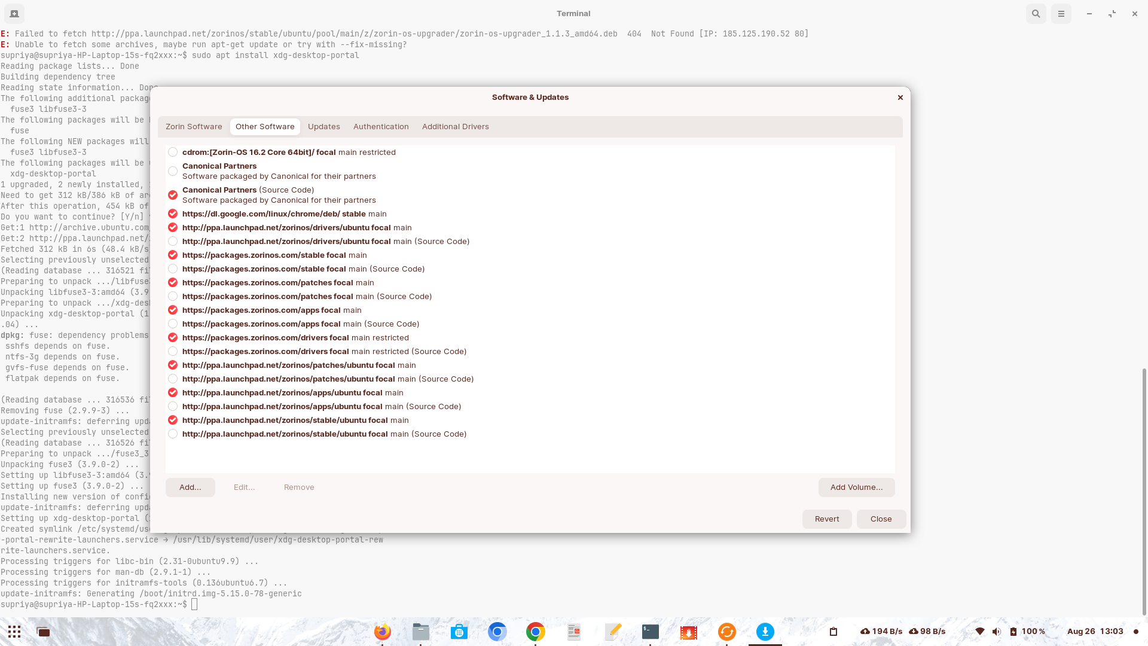Enable the cdrom Zorin-OS 16.2 Core source
Screen dimensions: 1148x646
(x=173, y=153)
